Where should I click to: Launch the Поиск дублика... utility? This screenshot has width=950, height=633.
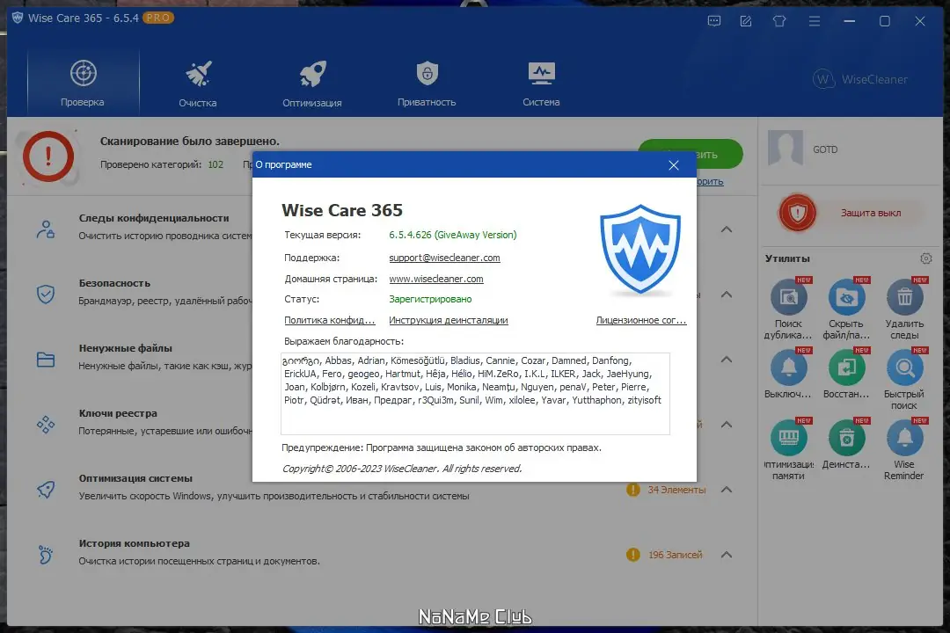coord(788,309)
